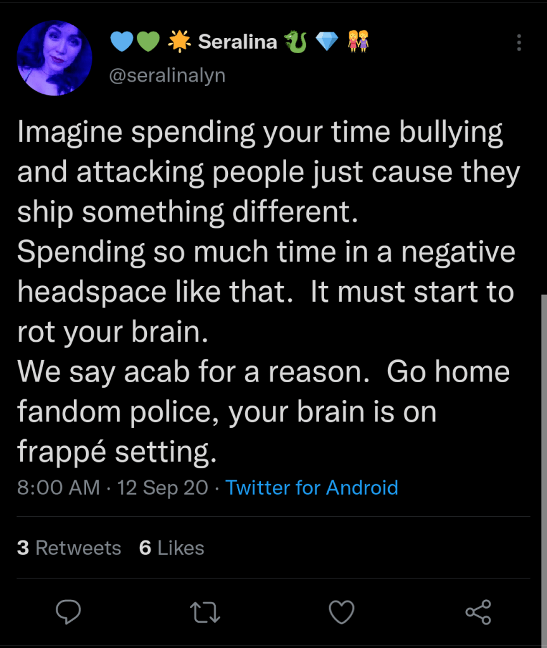Image resolution: width=547 pixels, height=648 pixels.
Task: Click the green heart emoji beside the name
Action: [x=147, y=42]
